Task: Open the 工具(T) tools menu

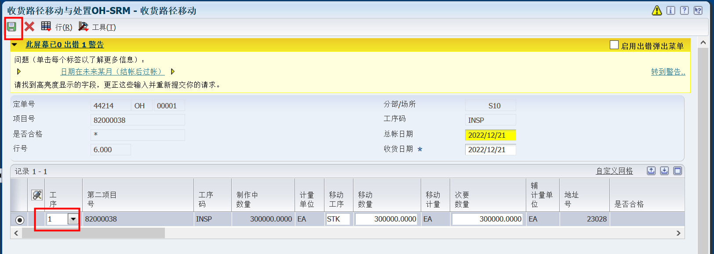Action: click(x=104, y=27)
